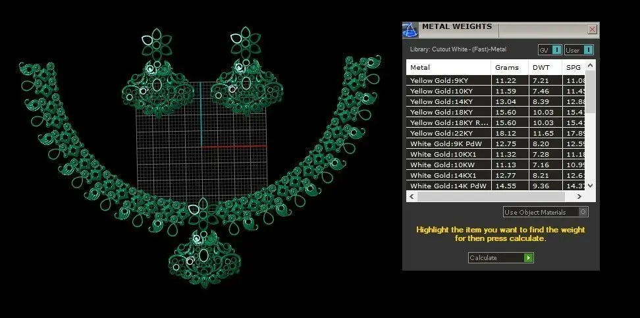This screenshot has width=640, height=318.
Task: Select the White Gold:14K PdW row
Action: (x=496, y=186)
